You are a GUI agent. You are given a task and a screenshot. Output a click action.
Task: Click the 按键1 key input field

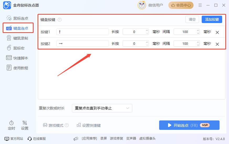83,32
